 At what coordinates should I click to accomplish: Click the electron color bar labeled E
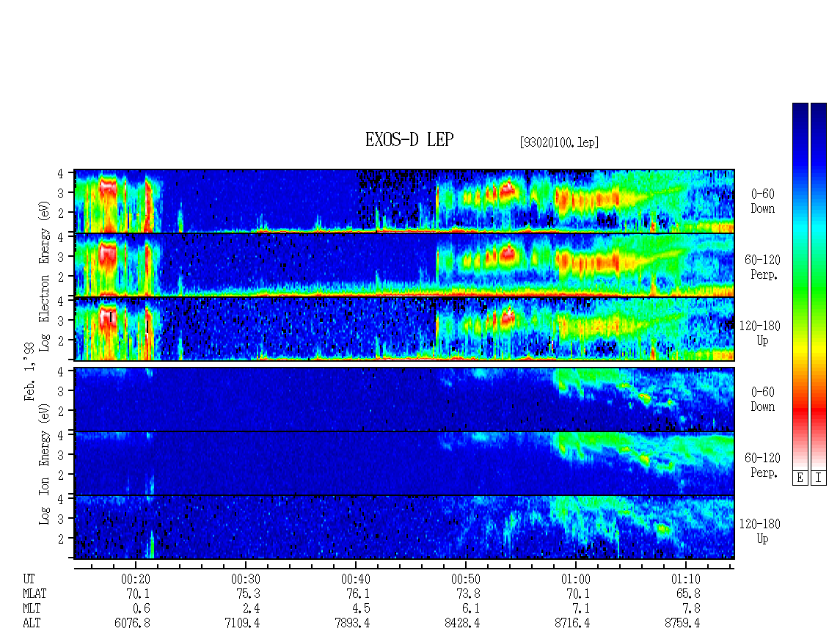800,285
